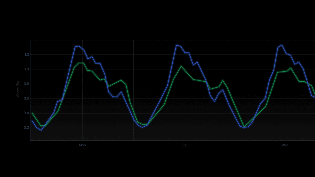The height and width of the screenshot is (177, 315).
Task: Click the 0.2 y-axis tick label
Action: 27,128
